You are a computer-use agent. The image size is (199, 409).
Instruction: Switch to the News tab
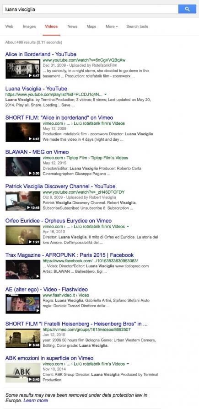[x=72, y=27]
